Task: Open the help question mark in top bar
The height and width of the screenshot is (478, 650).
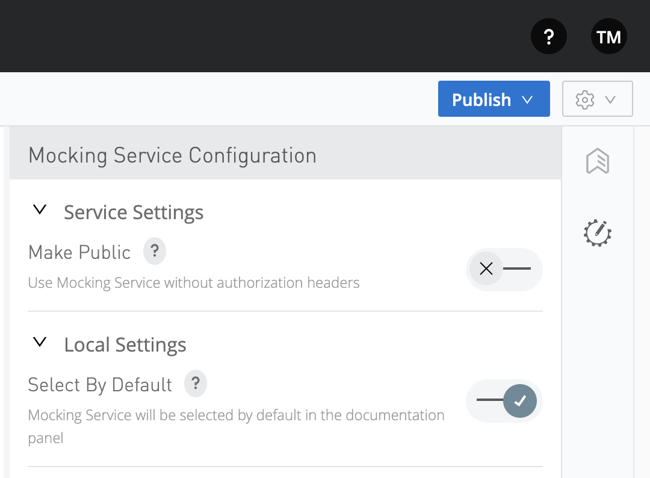Action: (548, 37)
